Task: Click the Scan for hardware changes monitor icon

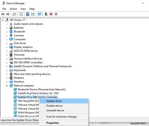Action: (x=39, y=14)
